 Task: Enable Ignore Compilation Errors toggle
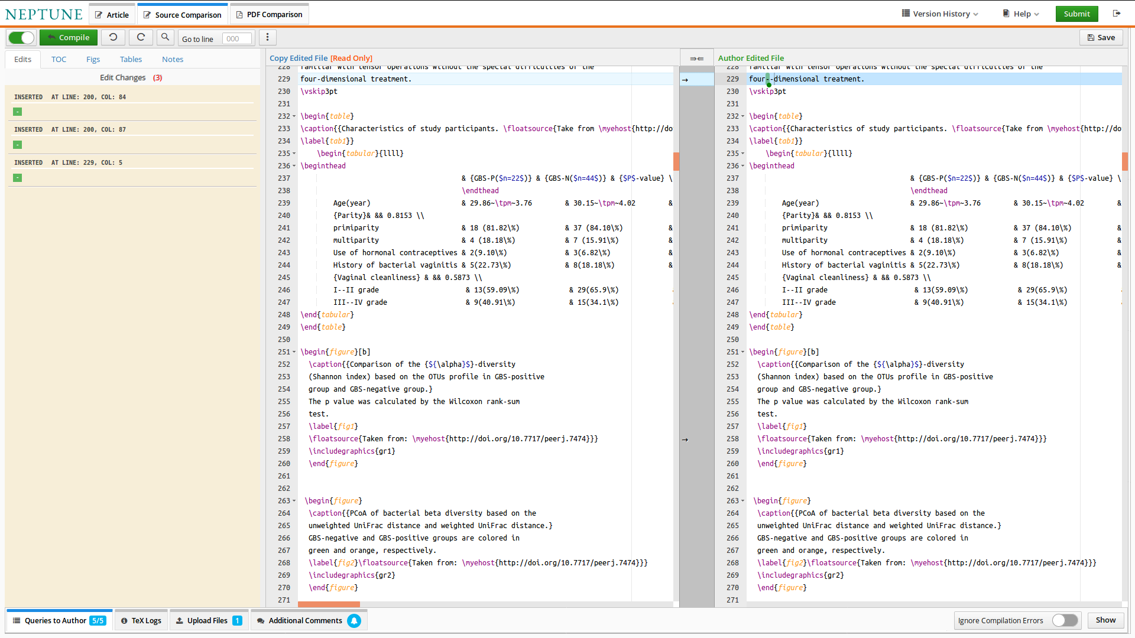tap(1065, 620)
